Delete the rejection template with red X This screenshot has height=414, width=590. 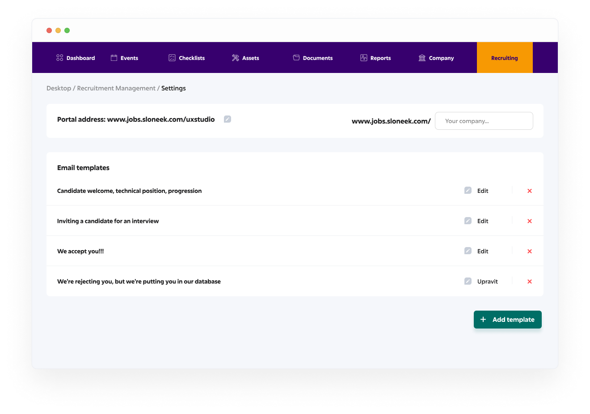click(x=530, y=282)
